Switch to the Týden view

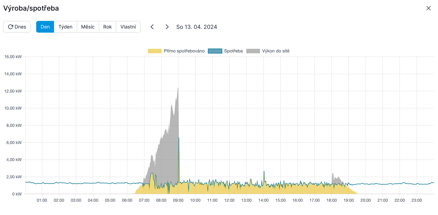point(65,27)
